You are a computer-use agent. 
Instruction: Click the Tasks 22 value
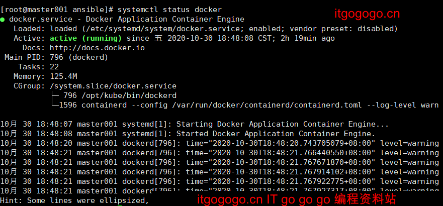tap(54, 67)
